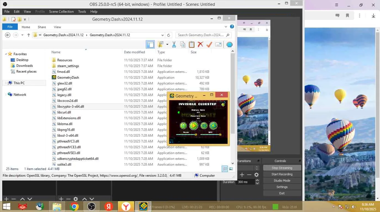Go back in Explorer navigation

pos(8,35)
